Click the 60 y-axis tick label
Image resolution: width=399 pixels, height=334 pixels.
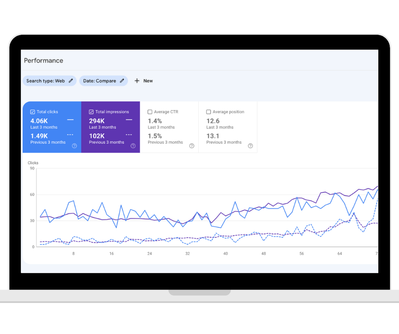(x=32, y=195)
